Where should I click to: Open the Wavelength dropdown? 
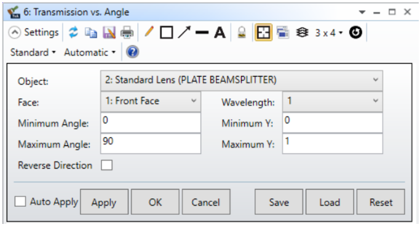pyautogui.click(x=333, y=101)
